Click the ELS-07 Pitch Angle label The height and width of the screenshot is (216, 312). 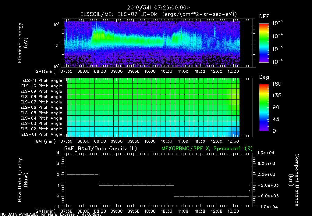click(41, 102)
